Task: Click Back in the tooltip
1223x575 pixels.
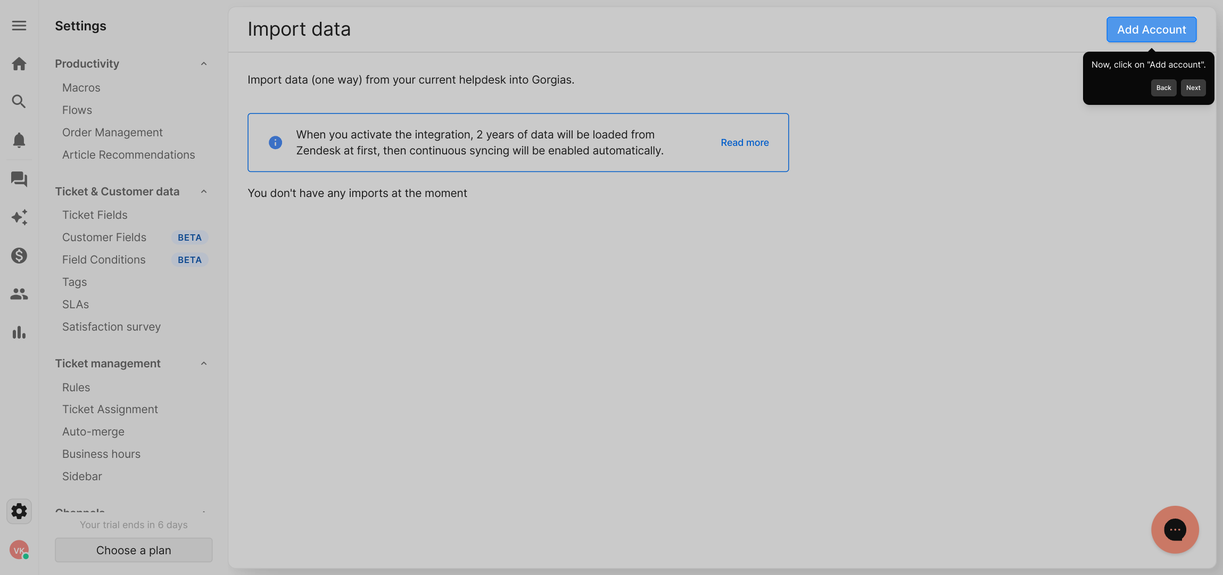Action: point(1163,88)
